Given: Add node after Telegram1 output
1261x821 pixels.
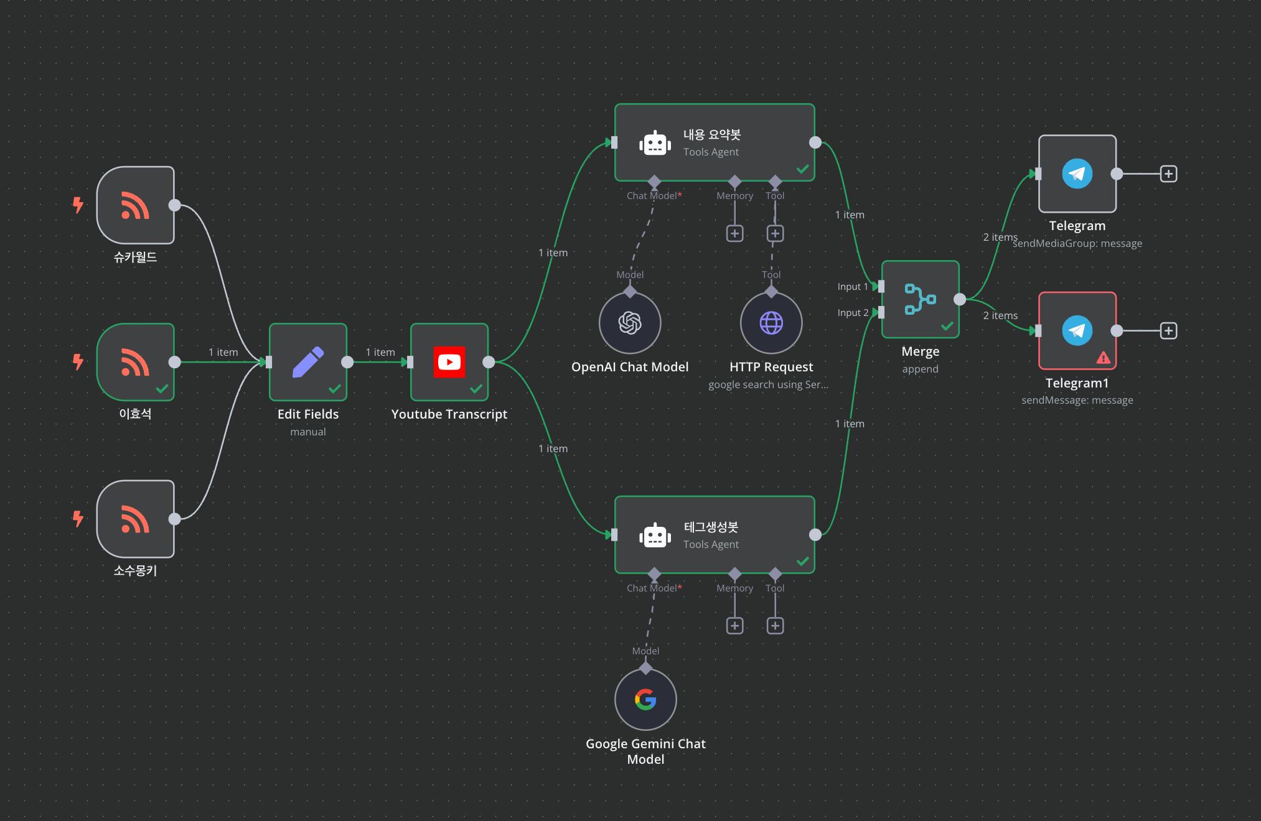Looking at the screenshot, I should pyautogui.click(x=1168, y=330).
